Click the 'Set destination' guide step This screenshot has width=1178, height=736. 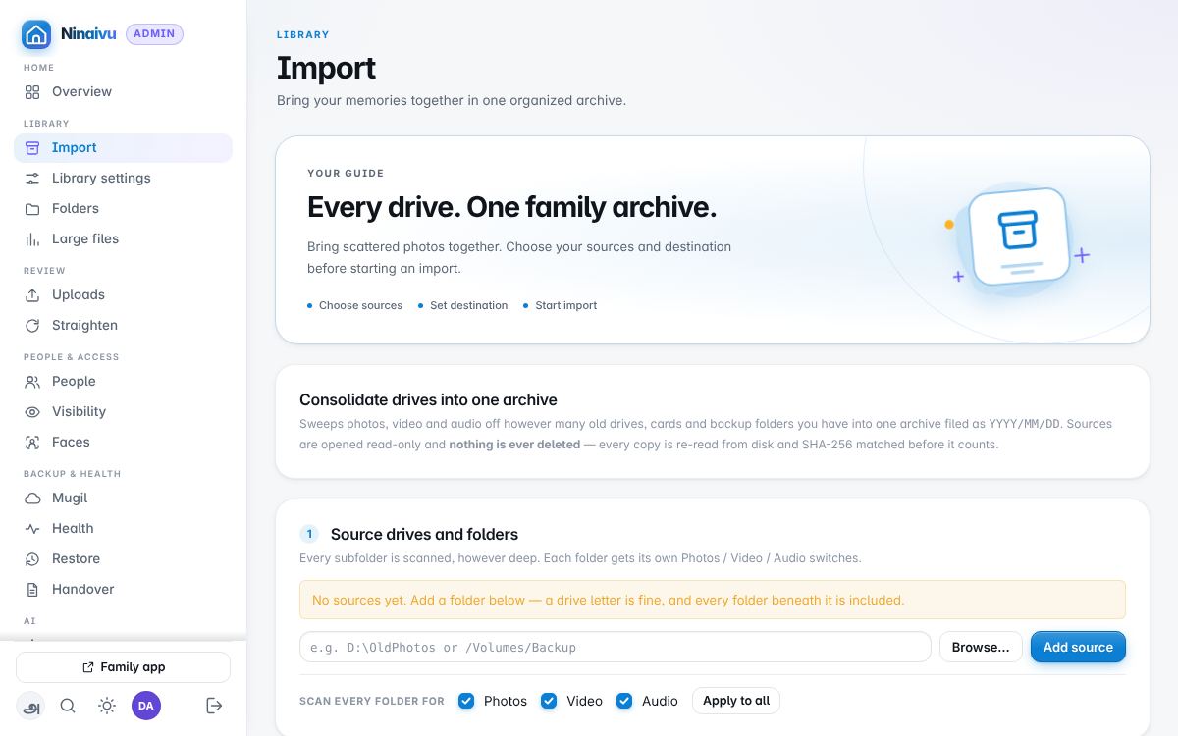(x=463, y=305)
